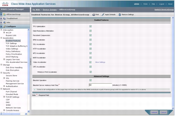
Task: Click the Apply Defaults icon
Action: (103, 15)
